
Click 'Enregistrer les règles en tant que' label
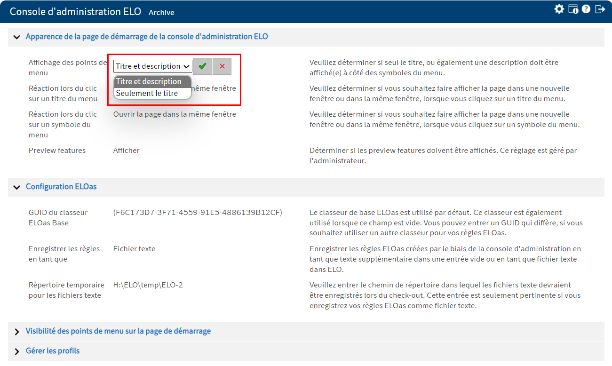pyautogui.click(x=64, y=254)
